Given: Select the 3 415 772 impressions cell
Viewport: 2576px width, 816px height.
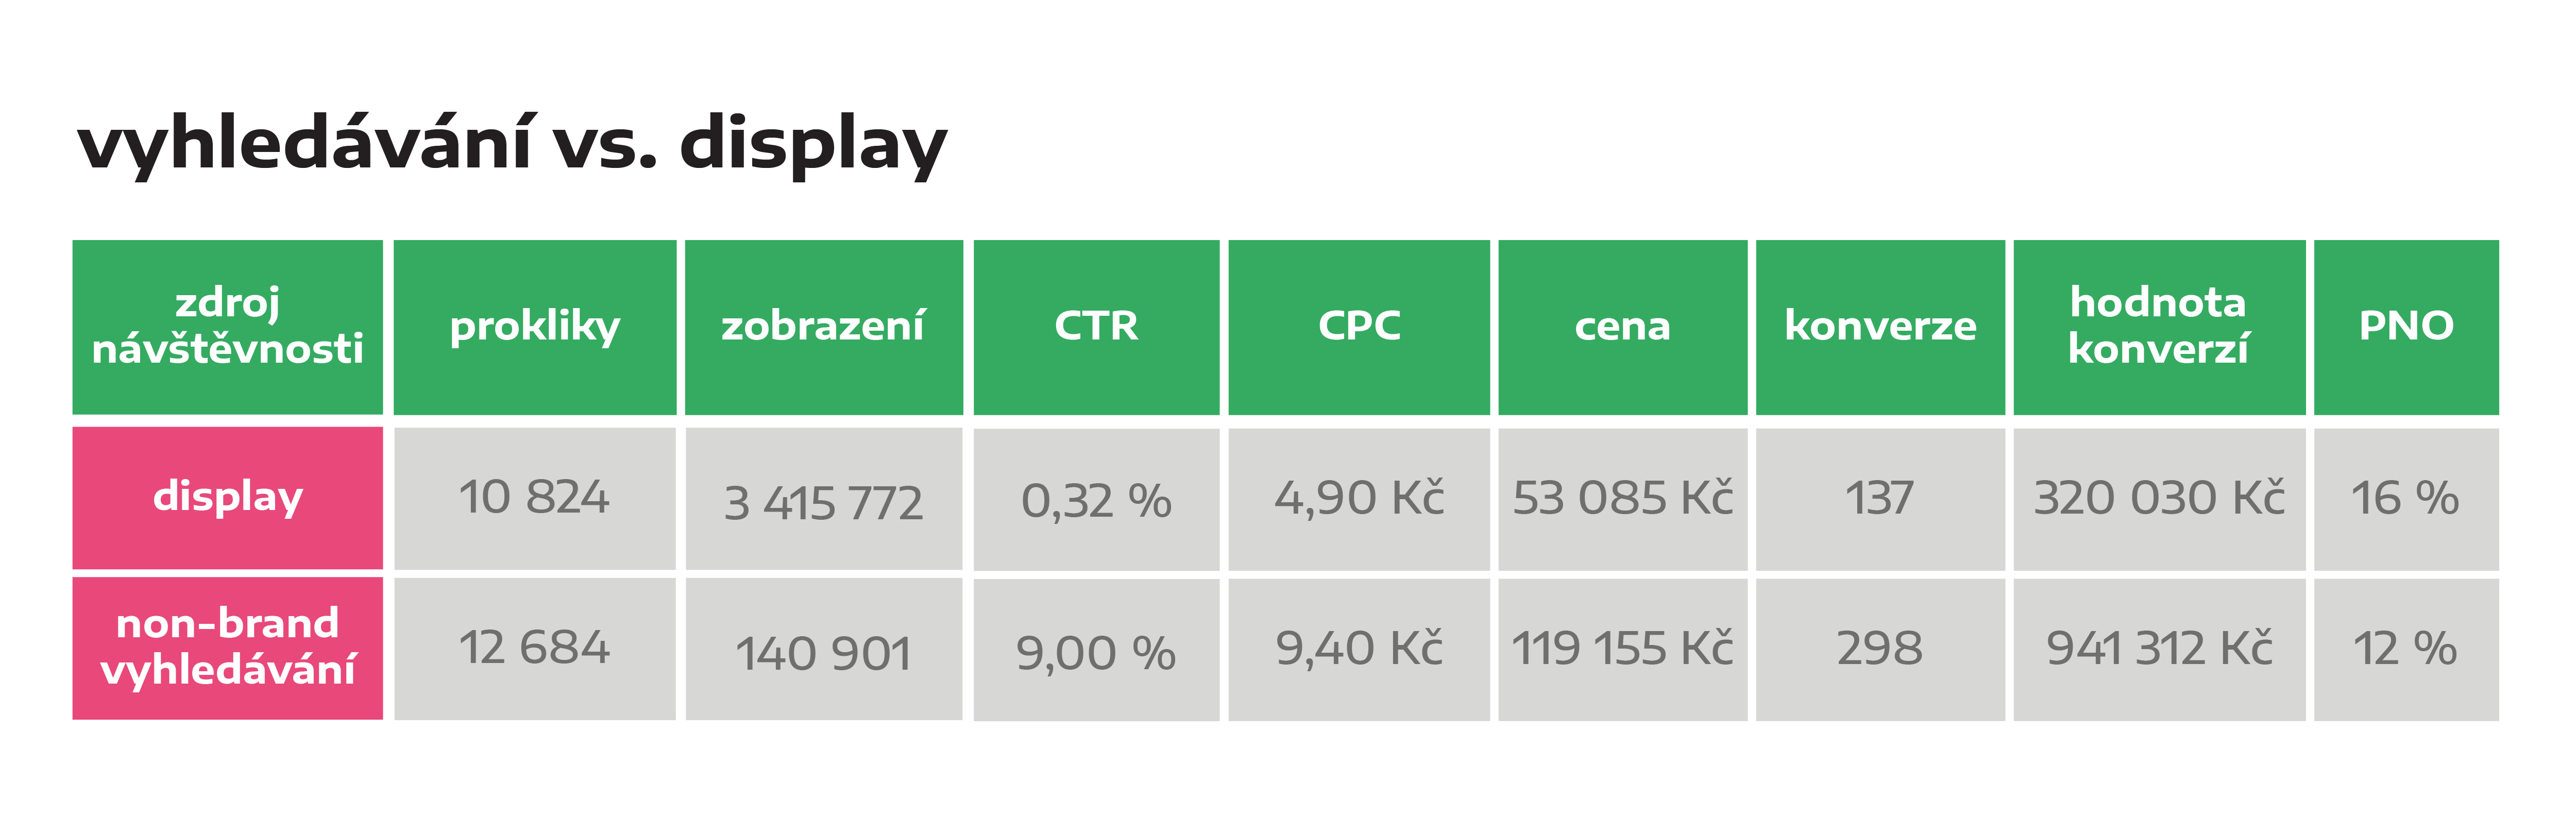Looking at the screenshot, I should [823, 498].
